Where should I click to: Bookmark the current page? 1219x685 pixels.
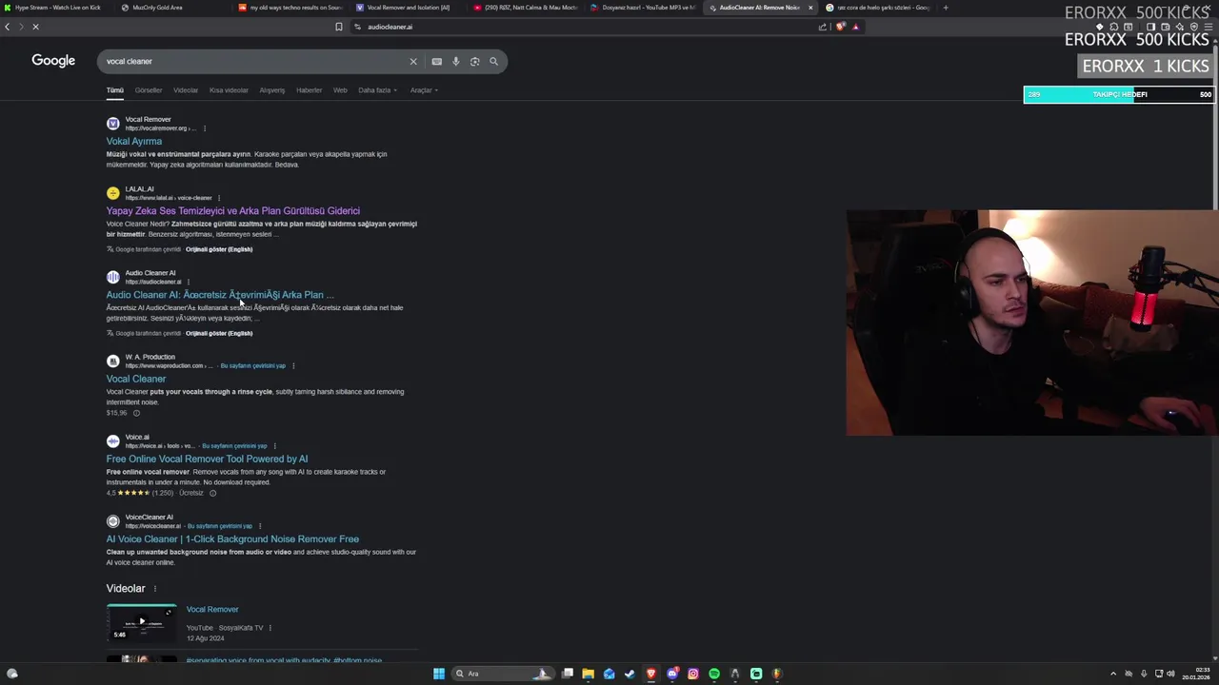pyautogui.click(x=339, y=27)
